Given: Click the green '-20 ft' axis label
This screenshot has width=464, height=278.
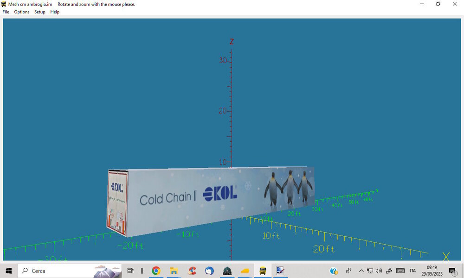Looking at the screenshot, I should (130, 246).
